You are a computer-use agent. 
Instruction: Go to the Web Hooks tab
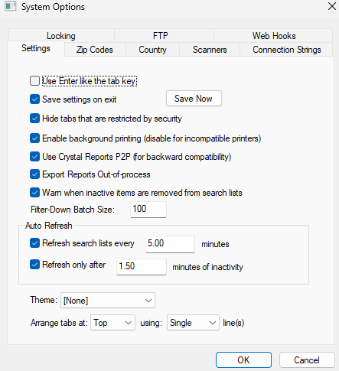point(274,36)
